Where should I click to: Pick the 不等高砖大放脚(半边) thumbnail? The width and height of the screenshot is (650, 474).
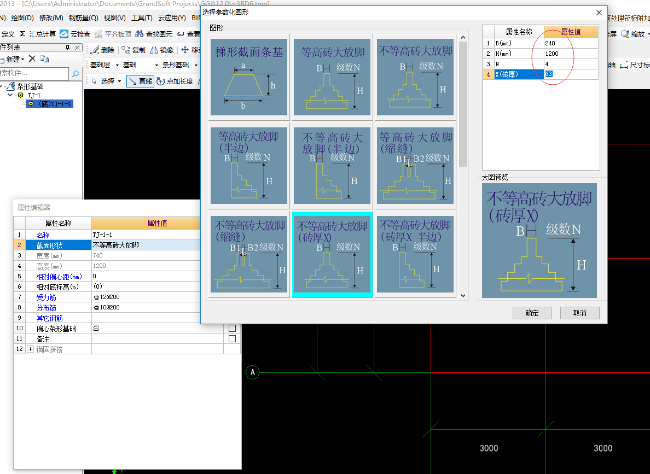coord(332,165)
